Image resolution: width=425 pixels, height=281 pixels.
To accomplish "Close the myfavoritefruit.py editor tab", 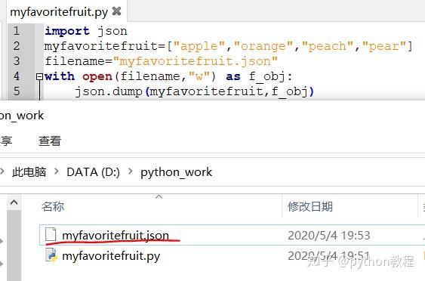I will click(x=116, y=11).
